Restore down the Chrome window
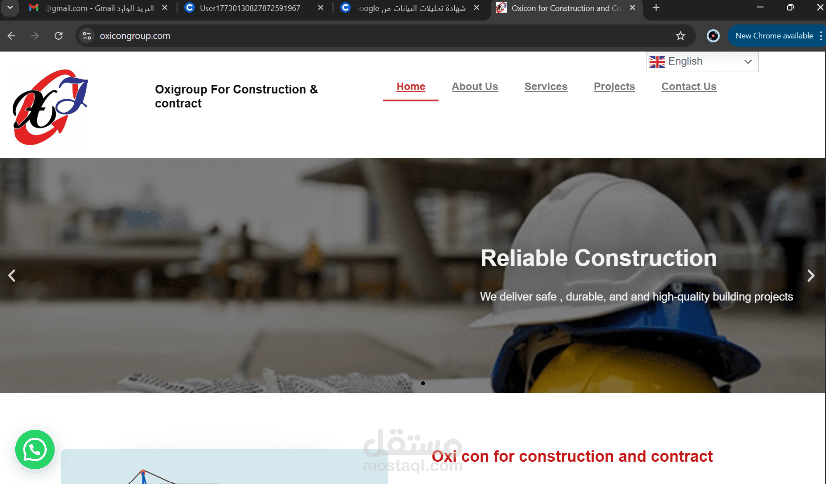 (x=790, y=7)
